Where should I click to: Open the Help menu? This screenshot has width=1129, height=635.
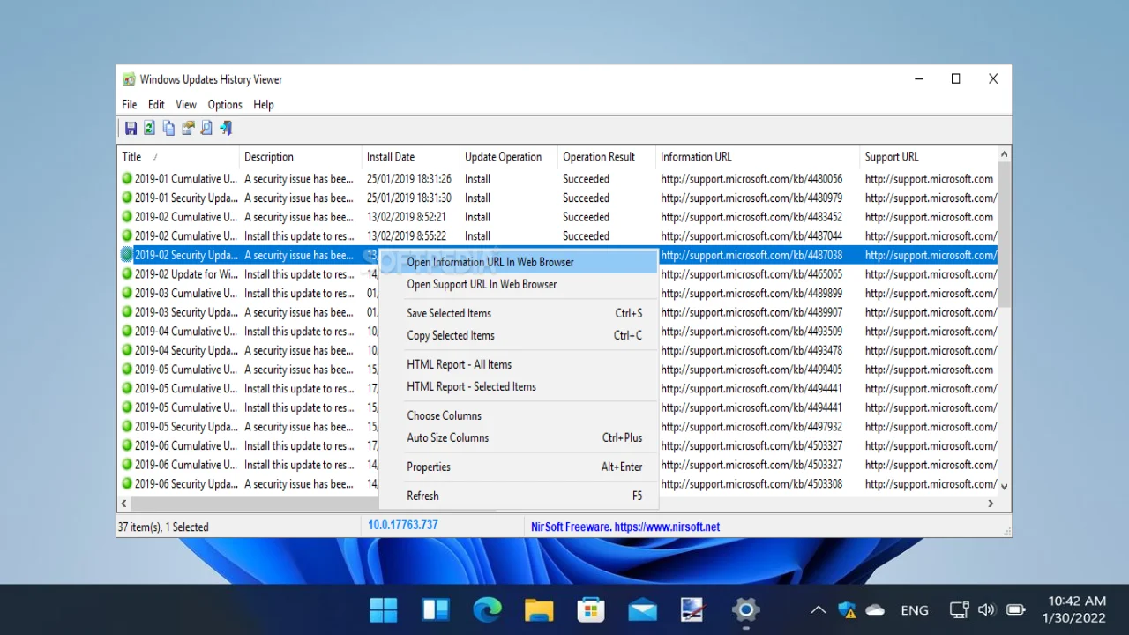264,104
